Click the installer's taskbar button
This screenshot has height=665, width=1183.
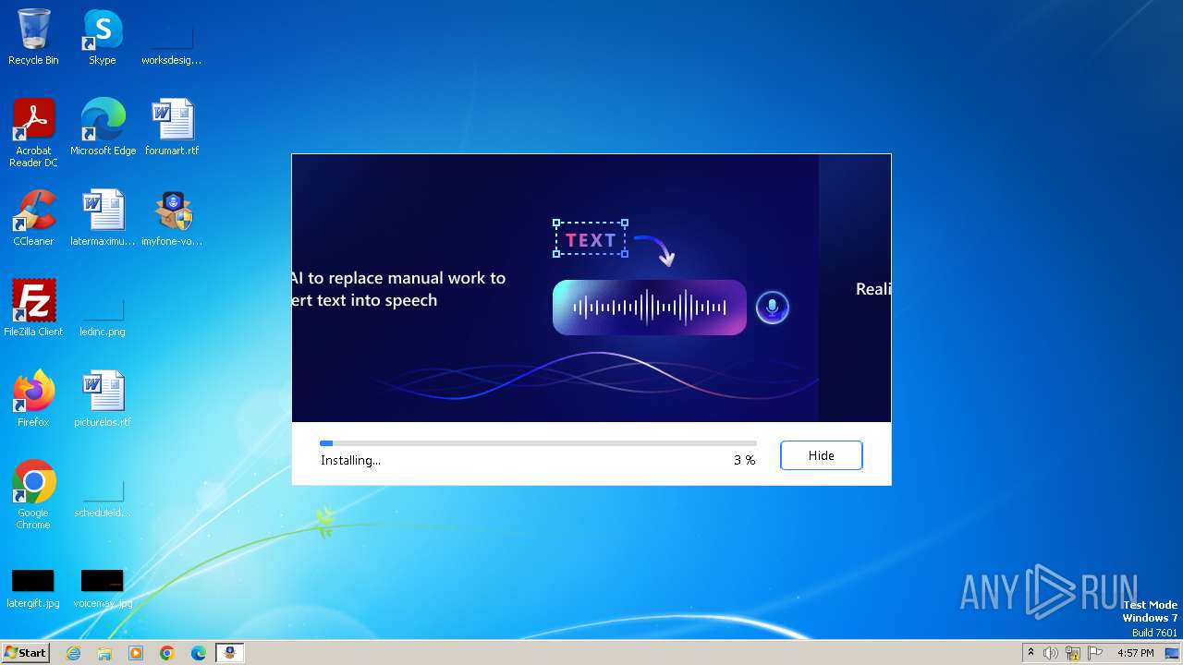(230, 653)
